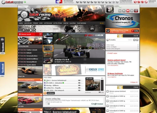Open the red mail icon in profile panel
Viewport: 157px width, 113px height.
128,11
